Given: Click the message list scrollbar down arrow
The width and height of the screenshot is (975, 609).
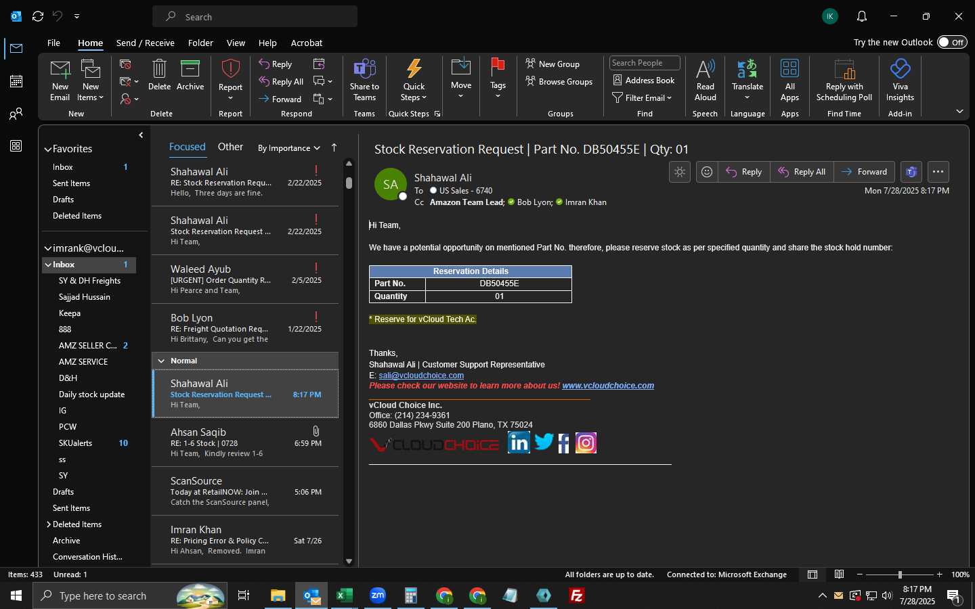Looking at the screenshot, I should (x=349, y=561).
